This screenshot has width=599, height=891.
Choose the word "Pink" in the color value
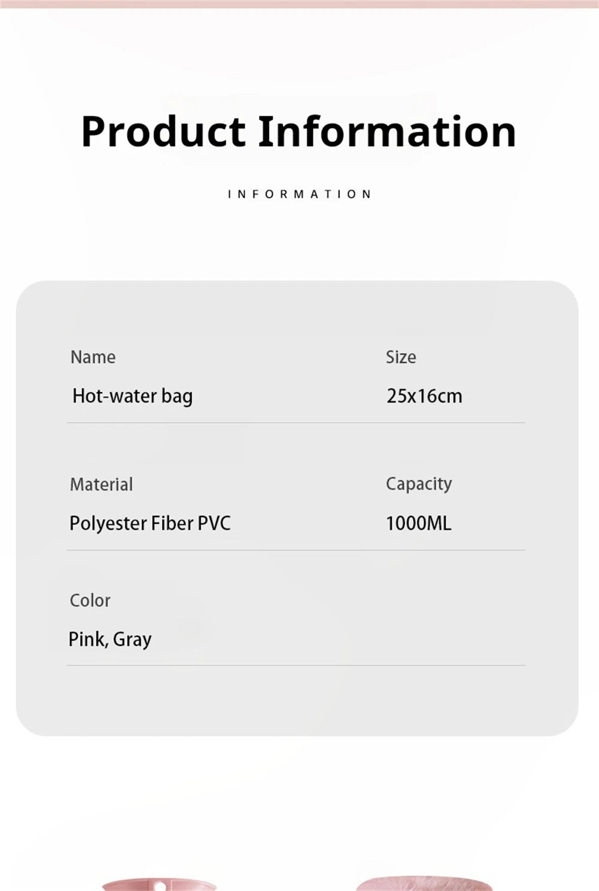click(87, 639)
